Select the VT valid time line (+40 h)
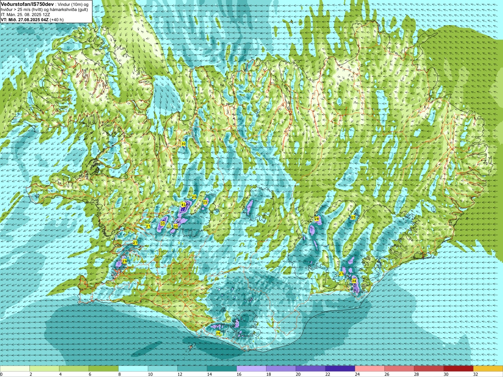The height and width of the screenshot is (377, 503). click(x=32, y=19)
